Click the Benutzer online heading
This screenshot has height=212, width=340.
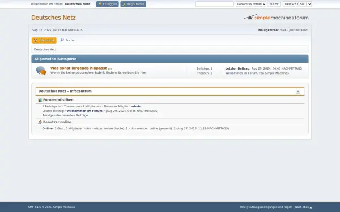click(x=57, y=122)
